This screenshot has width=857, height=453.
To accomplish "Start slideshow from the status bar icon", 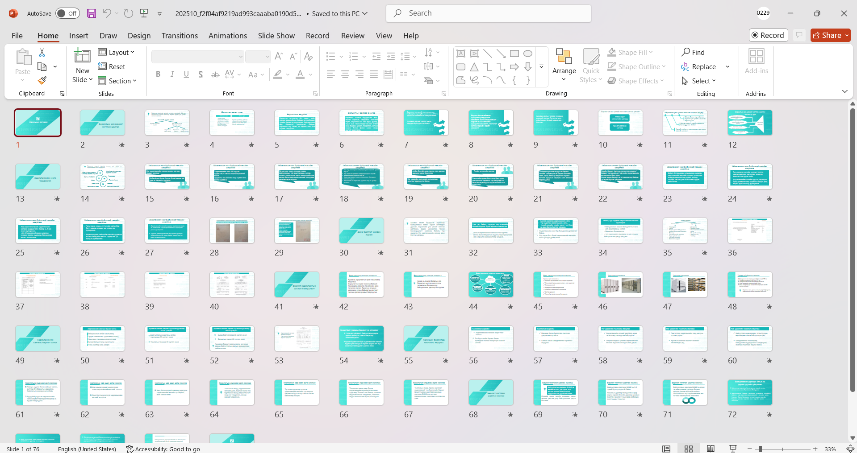I will [x=733, y=449].
